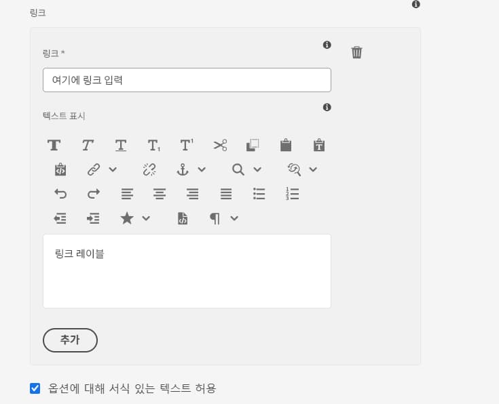
Task: Insert numbered list
Action: (292, 194)
